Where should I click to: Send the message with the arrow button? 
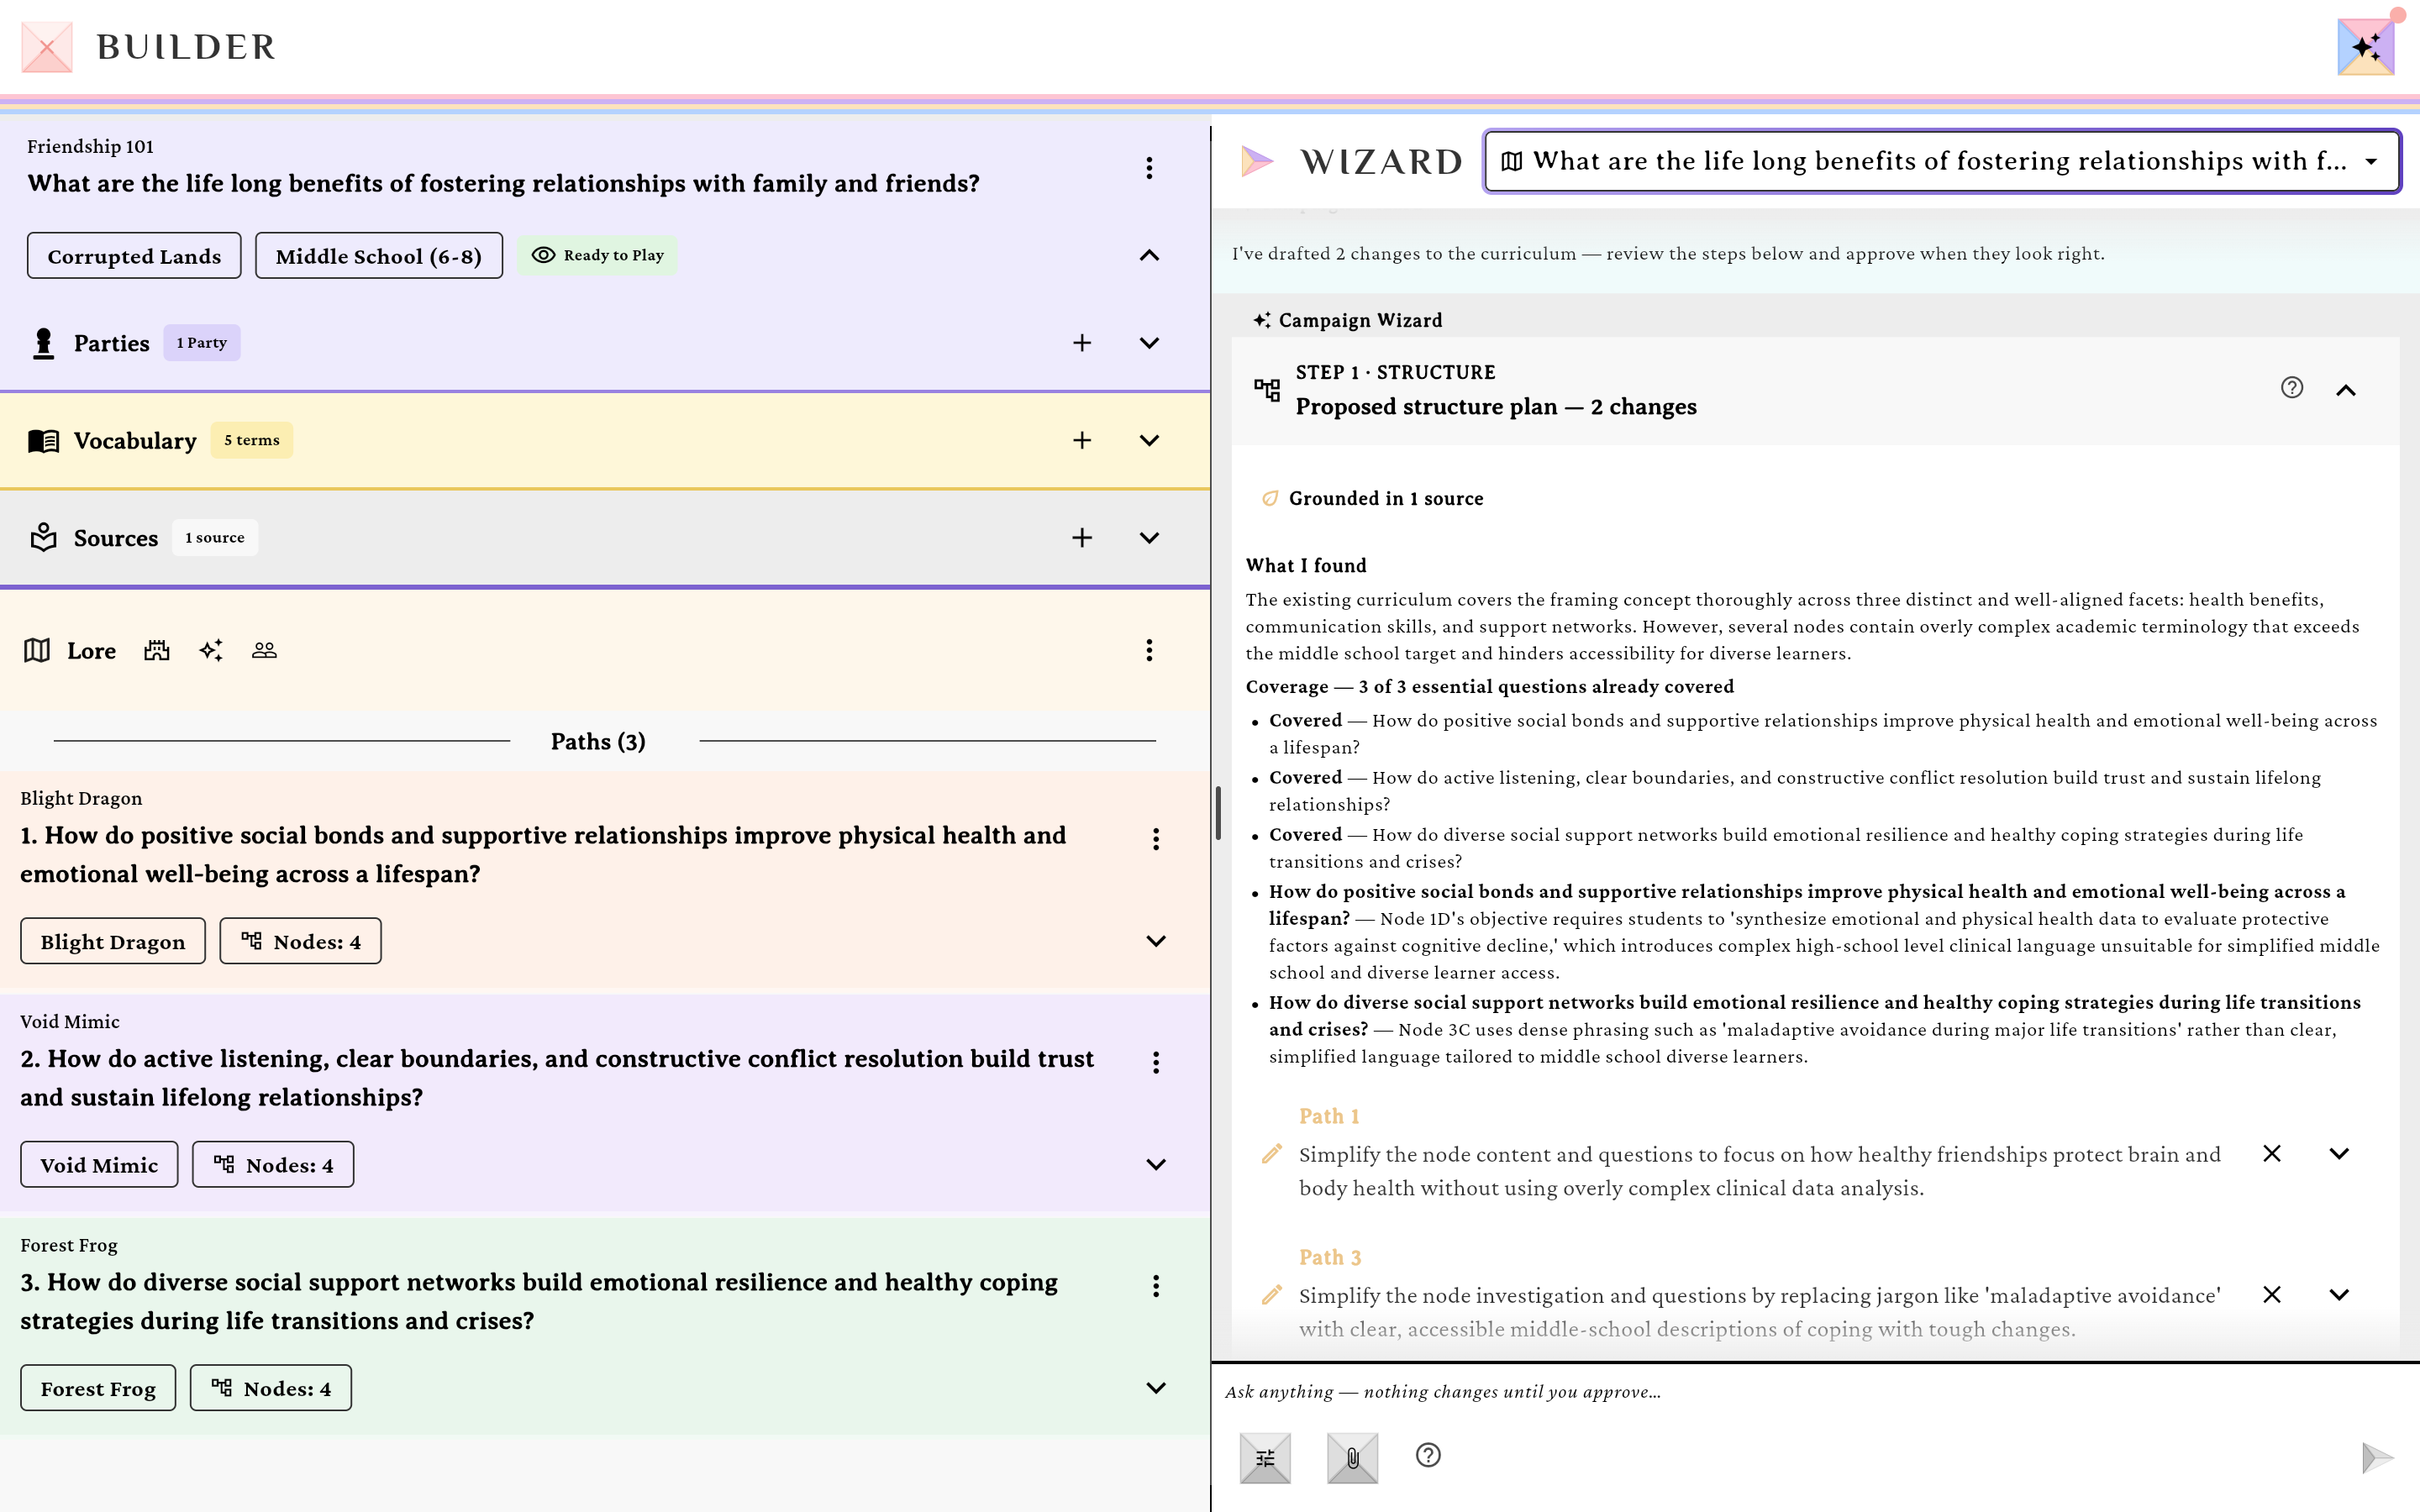(x=2377, y=1458)
